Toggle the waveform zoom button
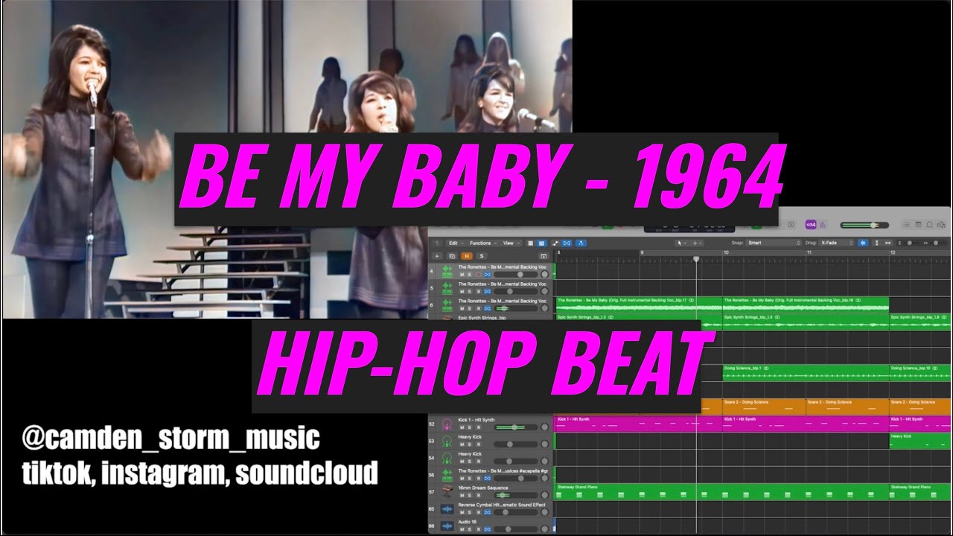Viewport: 953px width, 536px height. click(x=863, y=243)
